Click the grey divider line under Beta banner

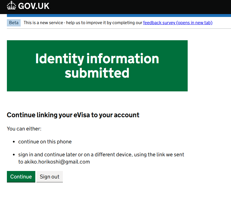click(119, 29)
